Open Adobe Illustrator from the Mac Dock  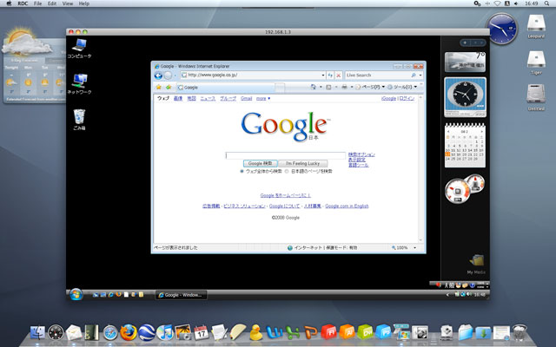(x=347, y=332)
